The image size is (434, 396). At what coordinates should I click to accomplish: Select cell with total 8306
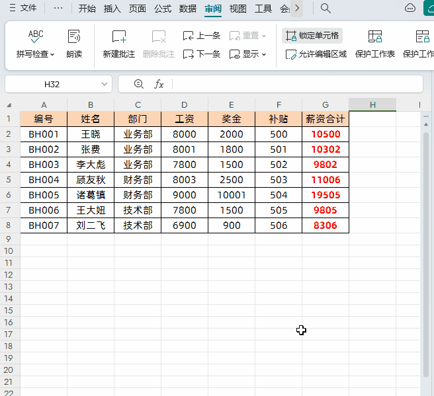[x=325, y=225]
